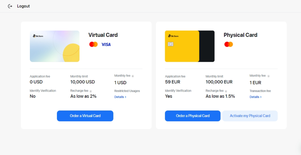Select Activate my Physical Card
Screen dimensions: 301x155
click(x=250, y=116)
